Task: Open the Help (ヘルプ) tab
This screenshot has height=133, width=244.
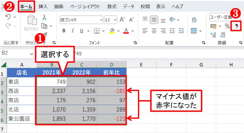Action: [178, 6]
